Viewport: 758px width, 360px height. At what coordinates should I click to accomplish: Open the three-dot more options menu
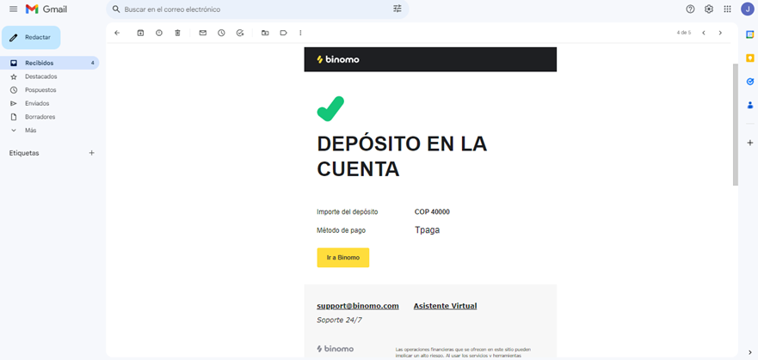300,33
